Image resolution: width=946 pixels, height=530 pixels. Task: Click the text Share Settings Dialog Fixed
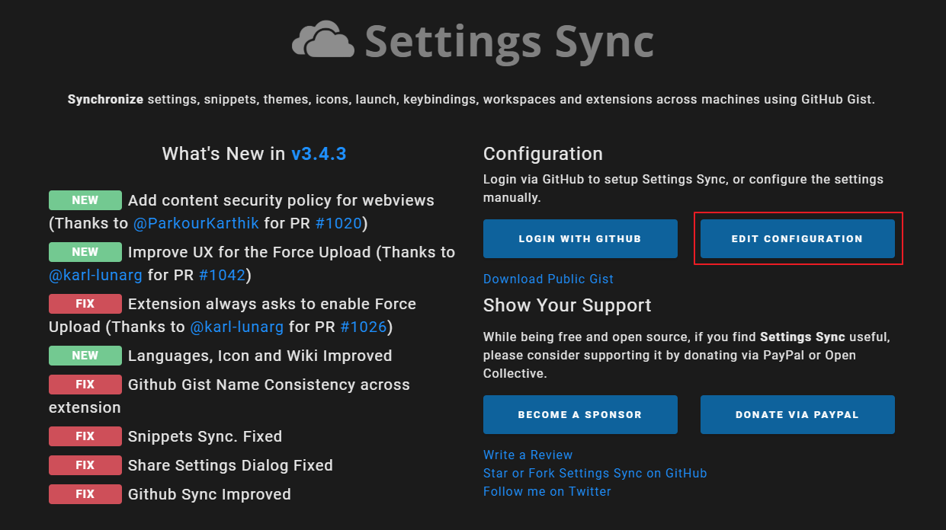coord(230,465)
